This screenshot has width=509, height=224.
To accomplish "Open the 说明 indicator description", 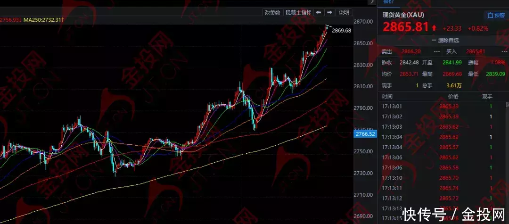I will pyautogui.click(x=344, y=12).
